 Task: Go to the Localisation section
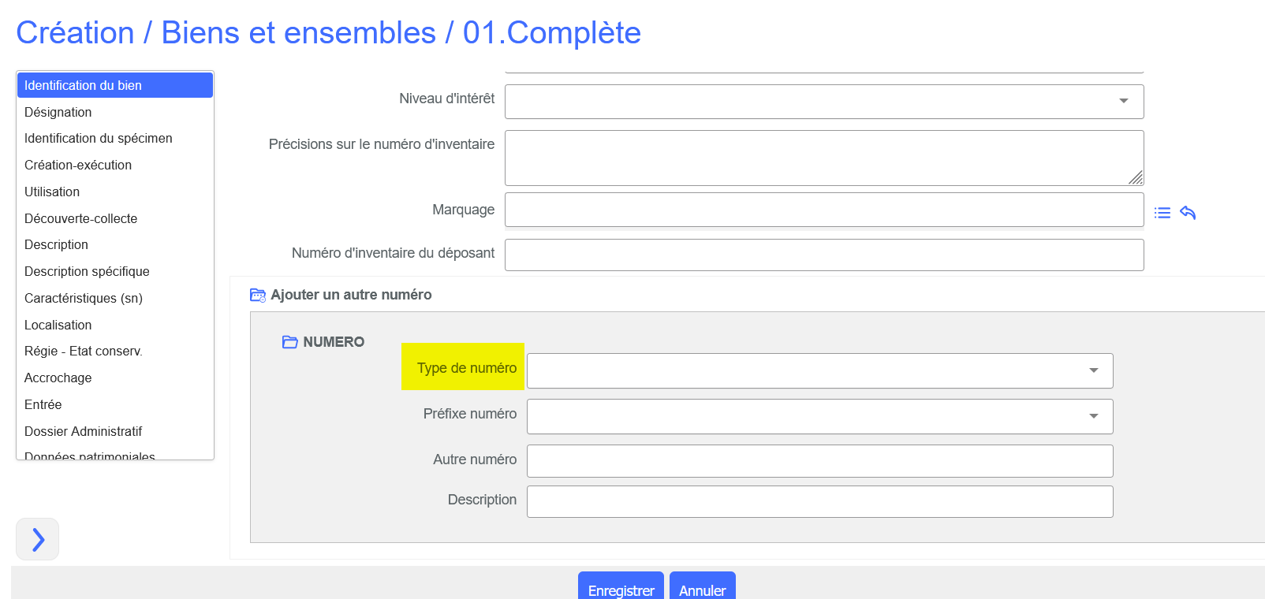coord(58,325)
